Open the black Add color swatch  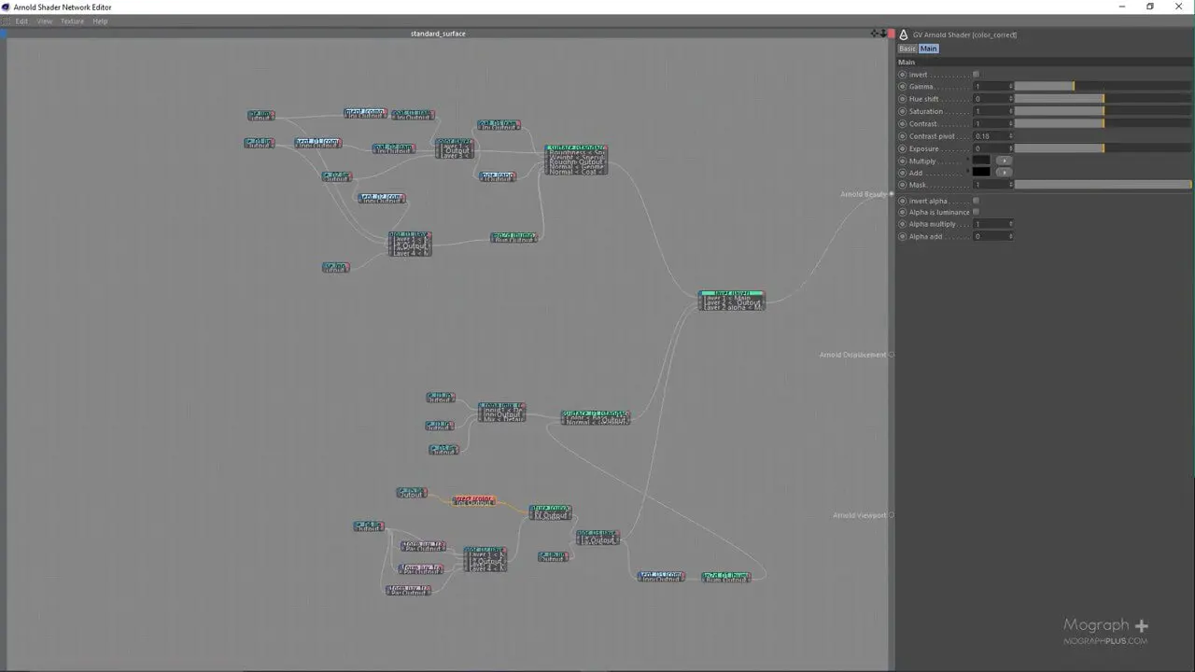tap(981, 173)
